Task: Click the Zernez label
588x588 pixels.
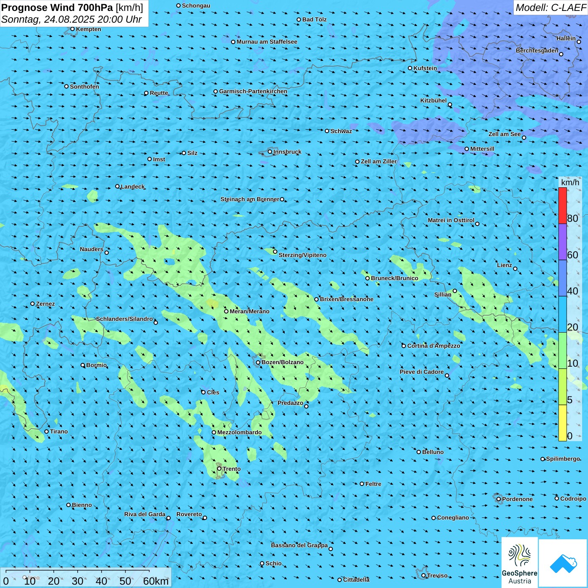Action: click(x=45, y=304)
